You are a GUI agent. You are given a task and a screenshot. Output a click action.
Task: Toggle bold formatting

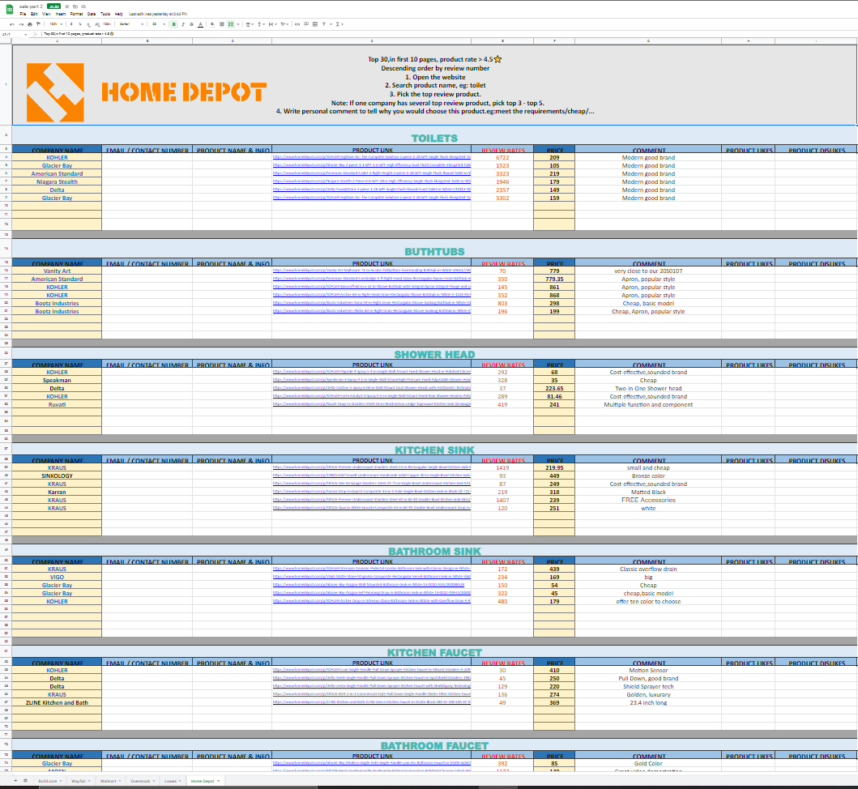(174, 24)
